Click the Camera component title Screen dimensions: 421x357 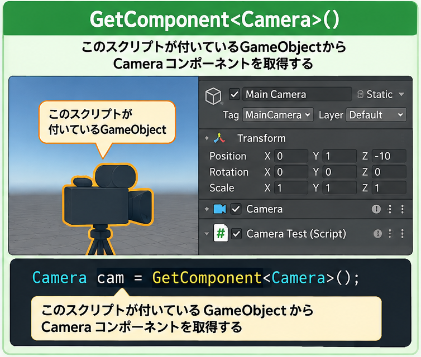[x=265, y=209]
